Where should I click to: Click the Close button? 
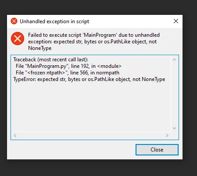(157, 150)
